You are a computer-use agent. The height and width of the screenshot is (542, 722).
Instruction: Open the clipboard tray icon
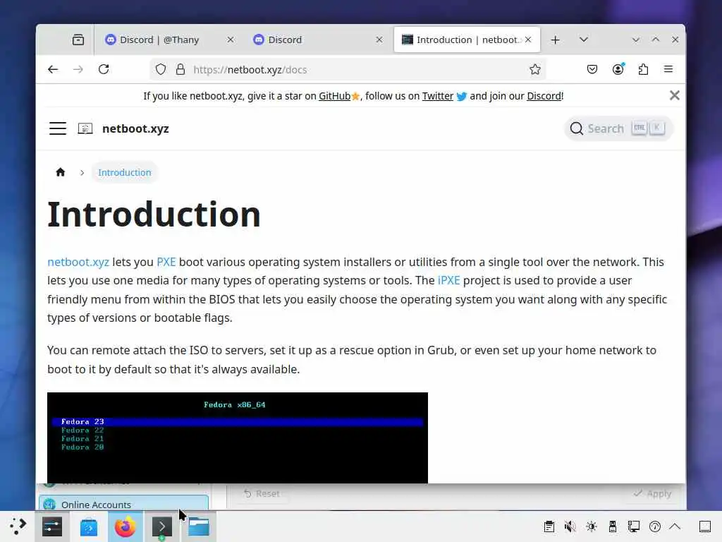549,526
